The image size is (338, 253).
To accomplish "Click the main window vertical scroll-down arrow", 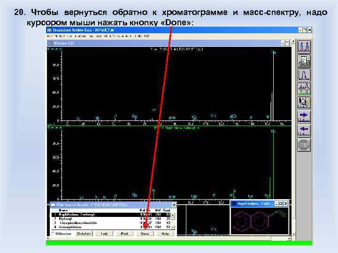I will 293,234.
